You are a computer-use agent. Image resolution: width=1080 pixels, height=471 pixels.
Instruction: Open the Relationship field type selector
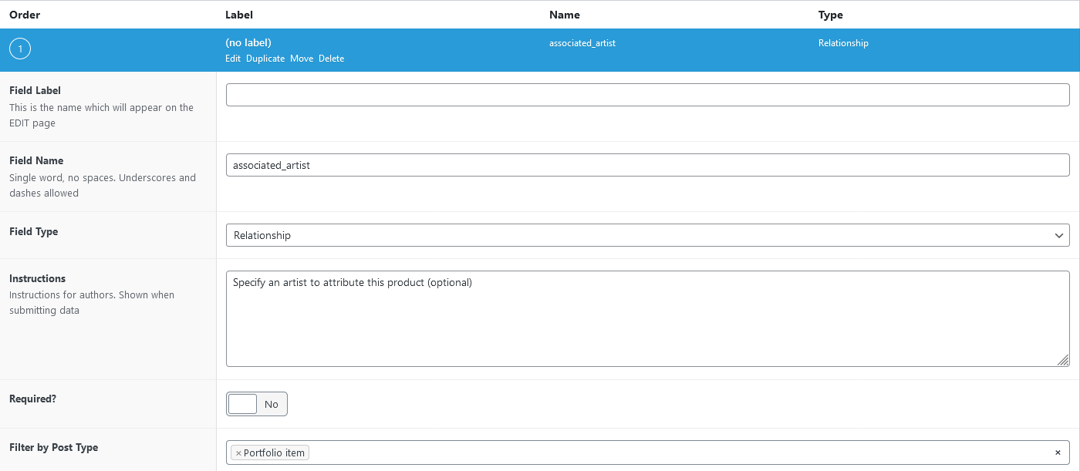[647, 235]
